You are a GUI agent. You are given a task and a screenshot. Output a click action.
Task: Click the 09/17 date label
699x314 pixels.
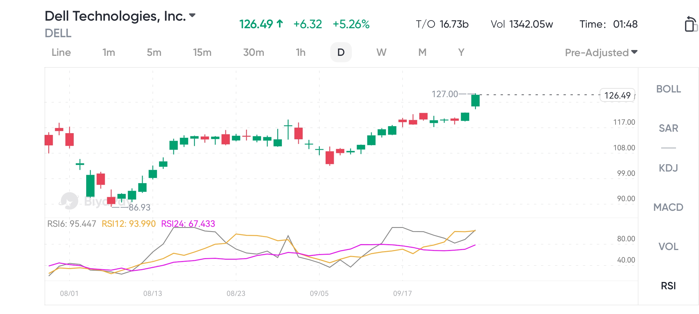pos(403,293)
